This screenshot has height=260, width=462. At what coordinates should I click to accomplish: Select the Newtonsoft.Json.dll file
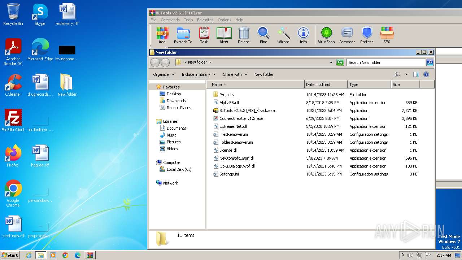tap(237, 158)
